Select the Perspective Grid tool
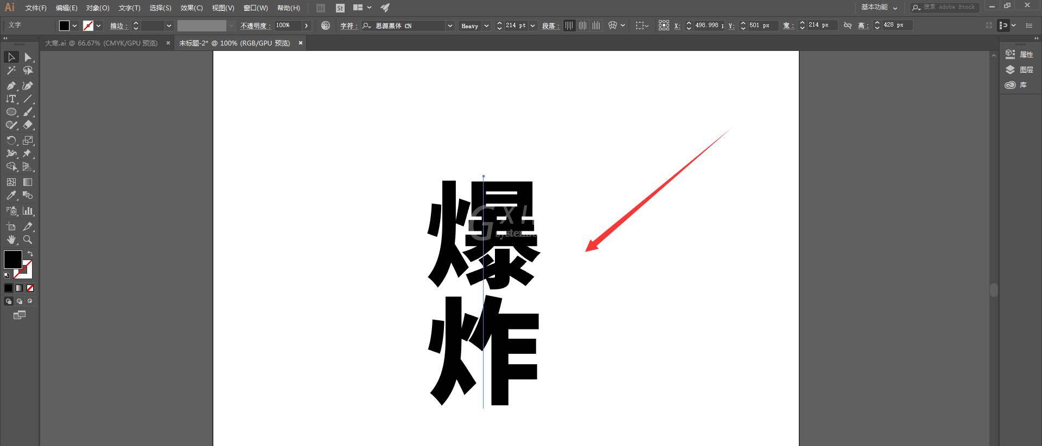The height and width of the screenshot is (446, 1042). (28, 166)
